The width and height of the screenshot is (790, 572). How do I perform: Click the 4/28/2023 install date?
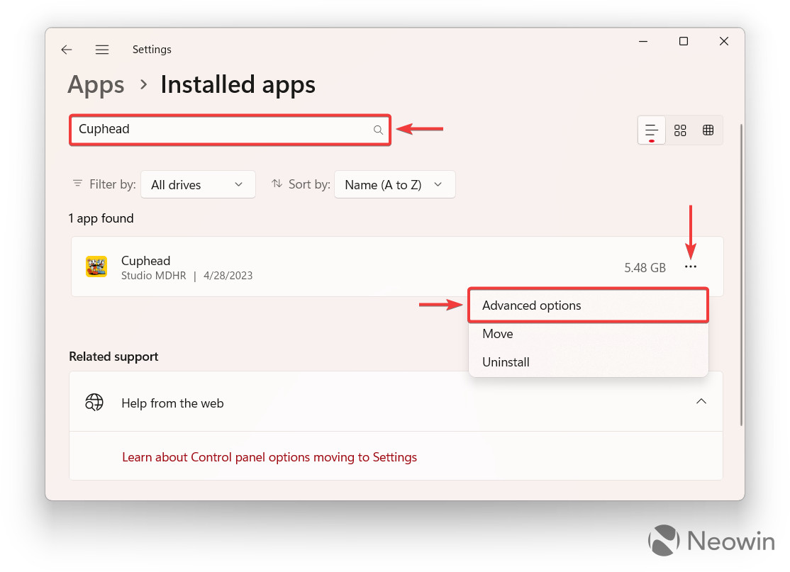(x=228, y=276)
